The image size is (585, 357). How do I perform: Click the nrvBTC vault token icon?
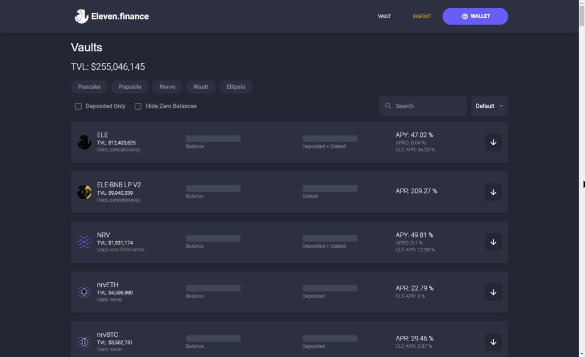click(x=84, y=342)
